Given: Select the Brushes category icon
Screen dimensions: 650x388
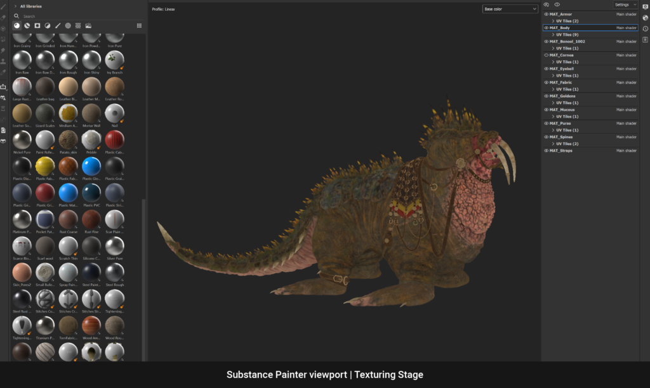Looking at the screenshot, I should coord(57,25).
